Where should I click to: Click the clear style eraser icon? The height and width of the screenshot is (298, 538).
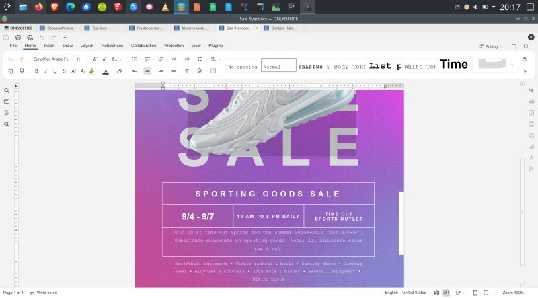(x=119, y=71)
